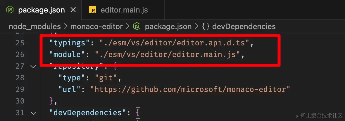Select package.json breadcrumb segment
345x121 pixels.
coord(168,26)
